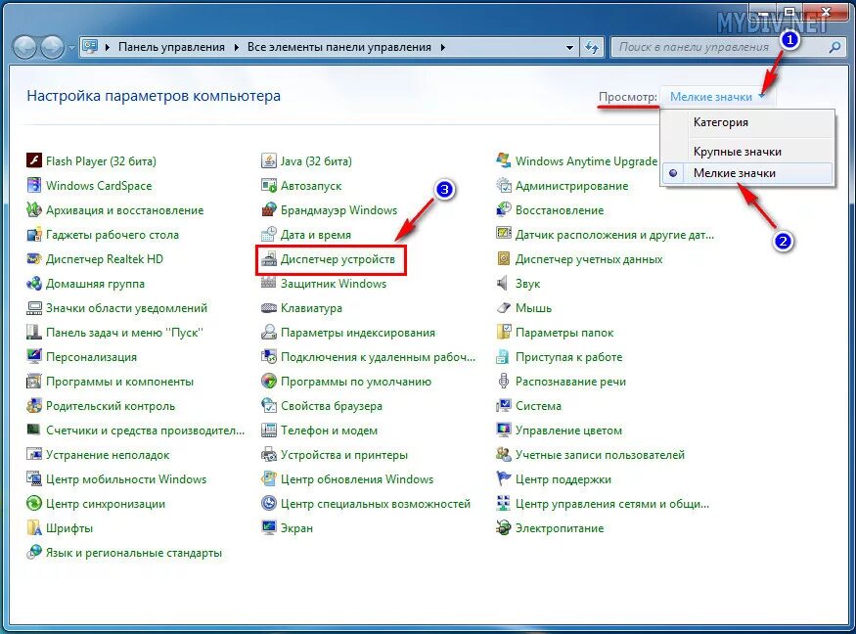The image size is (856, 634).
Task: Click the Электропитание icon
Action: [x=504, y=528]
